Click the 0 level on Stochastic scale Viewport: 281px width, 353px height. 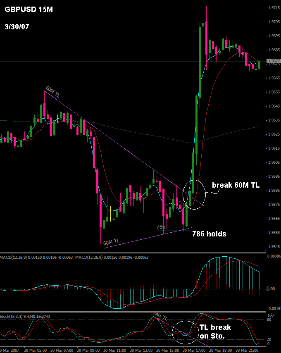tap(269, 344)
